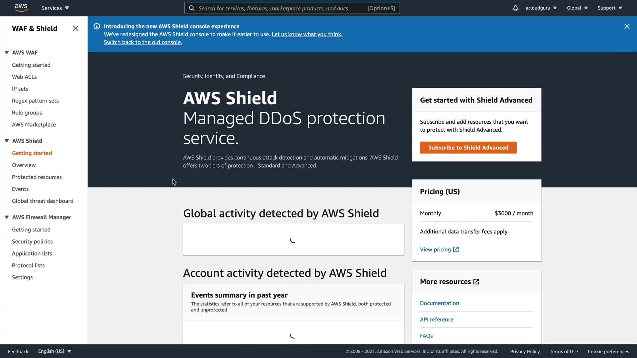Click external link icon next to View pricing
The width and height of the screenshot is (637, 358).
[x=456, y=250]
